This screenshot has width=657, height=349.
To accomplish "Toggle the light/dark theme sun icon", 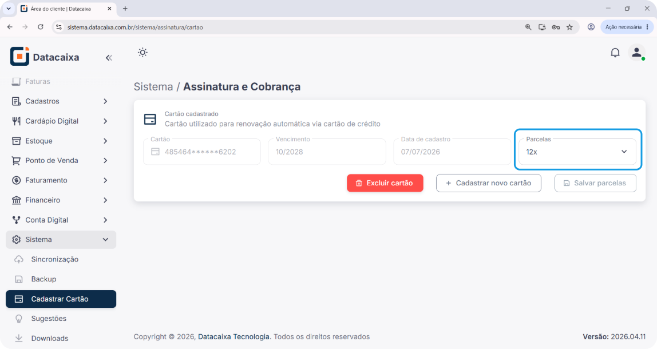I will (x=143, y=53).
